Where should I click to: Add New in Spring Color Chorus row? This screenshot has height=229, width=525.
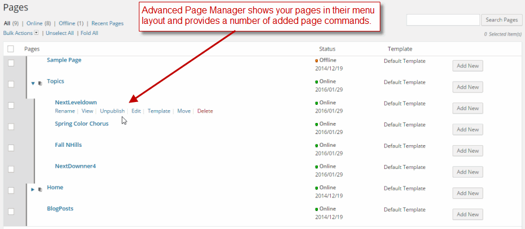tap(468, 129)
